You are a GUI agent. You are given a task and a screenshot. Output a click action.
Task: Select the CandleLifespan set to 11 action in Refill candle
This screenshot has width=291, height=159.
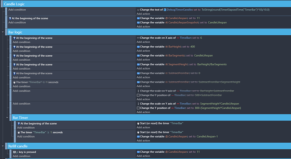tap(168, 152)
